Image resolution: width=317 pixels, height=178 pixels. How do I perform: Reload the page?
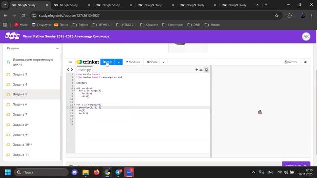(23, 16)
